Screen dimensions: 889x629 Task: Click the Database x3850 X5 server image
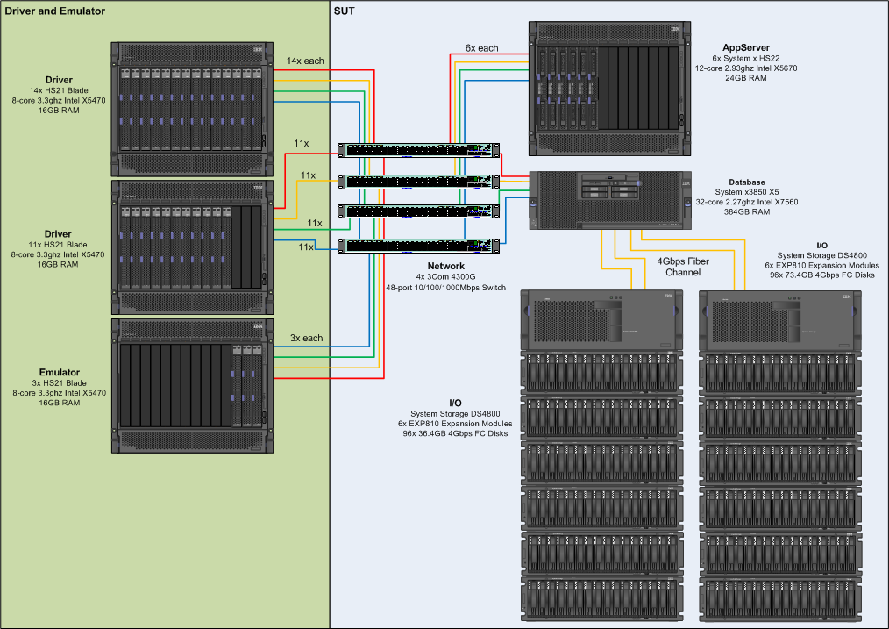pos(610,200)
